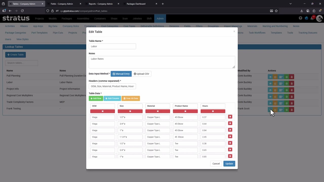This screenshot has width=324, height=182.
Task: Click into the Notes text area
Action: [x=162, y=62]
